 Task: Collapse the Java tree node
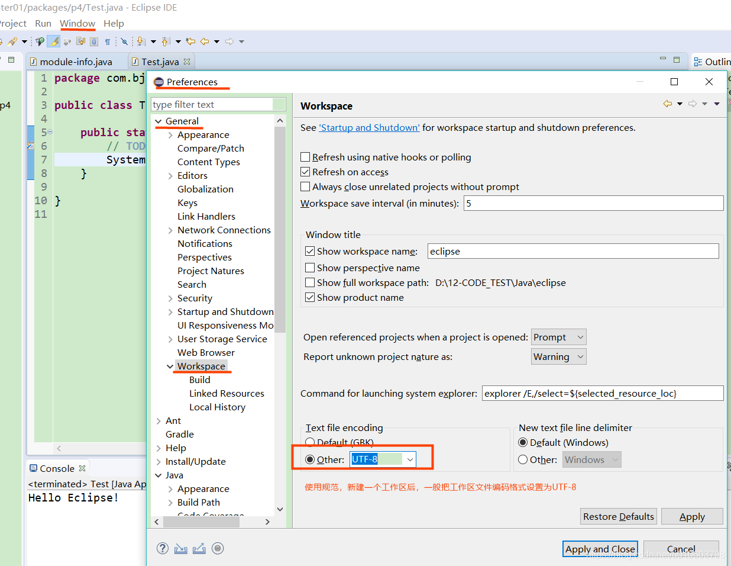click(x=159, y=475)
